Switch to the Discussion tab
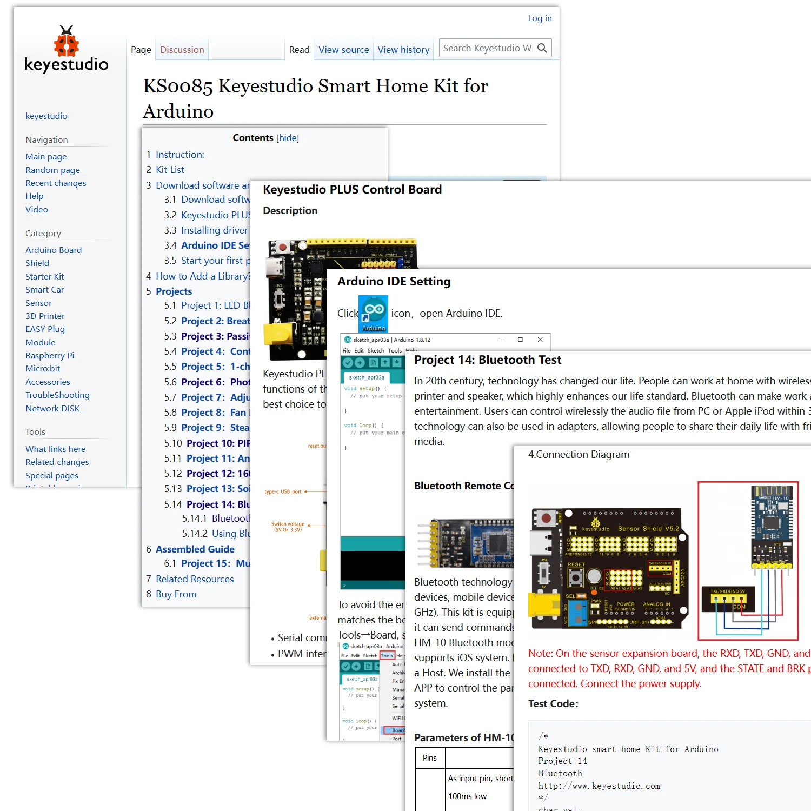 (182, 50)
